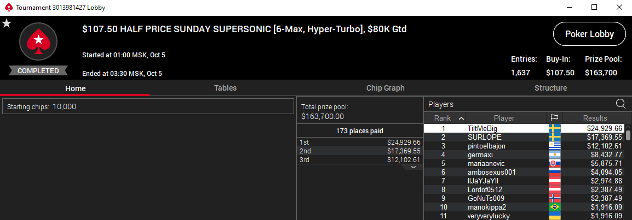This screenshot has width=632, height=220.
Task: Sort by the Results column header
Action: coord(594,118)
